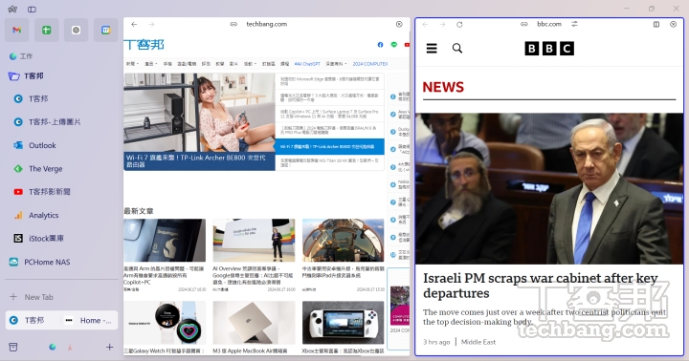Click the T客邦 site logo
This screenshot has height=361, width=689.
[144, 45]
